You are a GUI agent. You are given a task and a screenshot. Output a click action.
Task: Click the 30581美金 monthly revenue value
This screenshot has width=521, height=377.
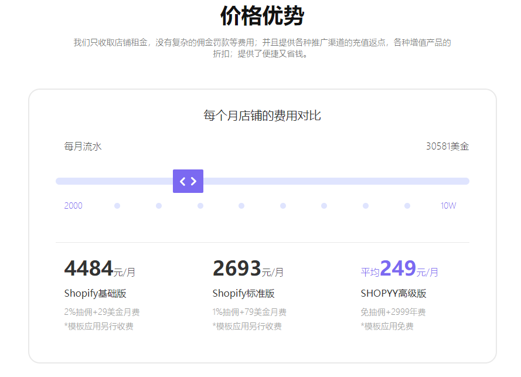[x=448, y=146]
